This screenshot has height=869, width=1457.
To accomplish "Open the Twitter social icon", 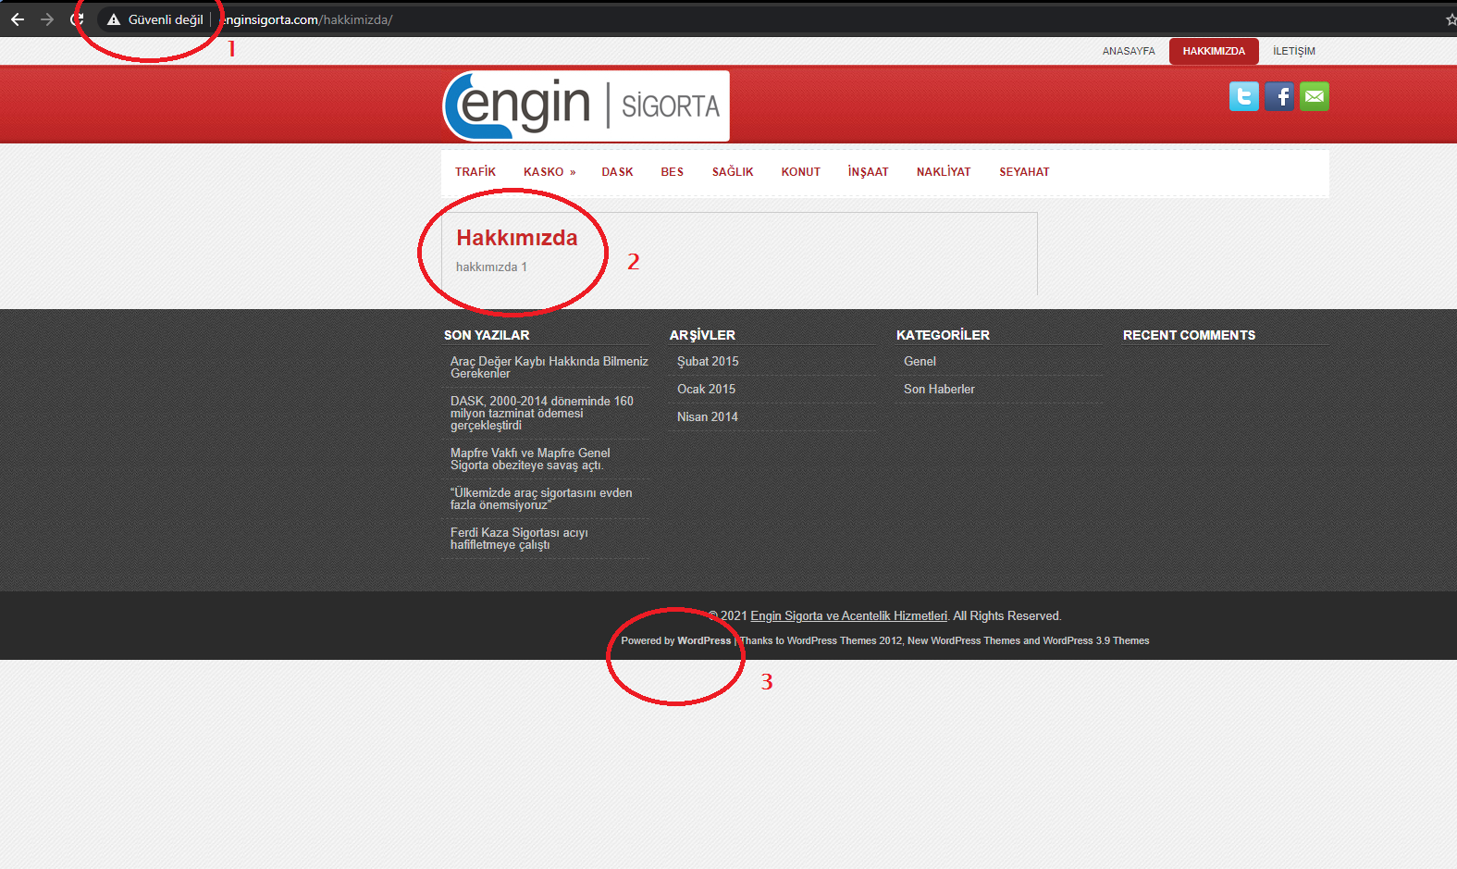I will (x=1244, y=96).
